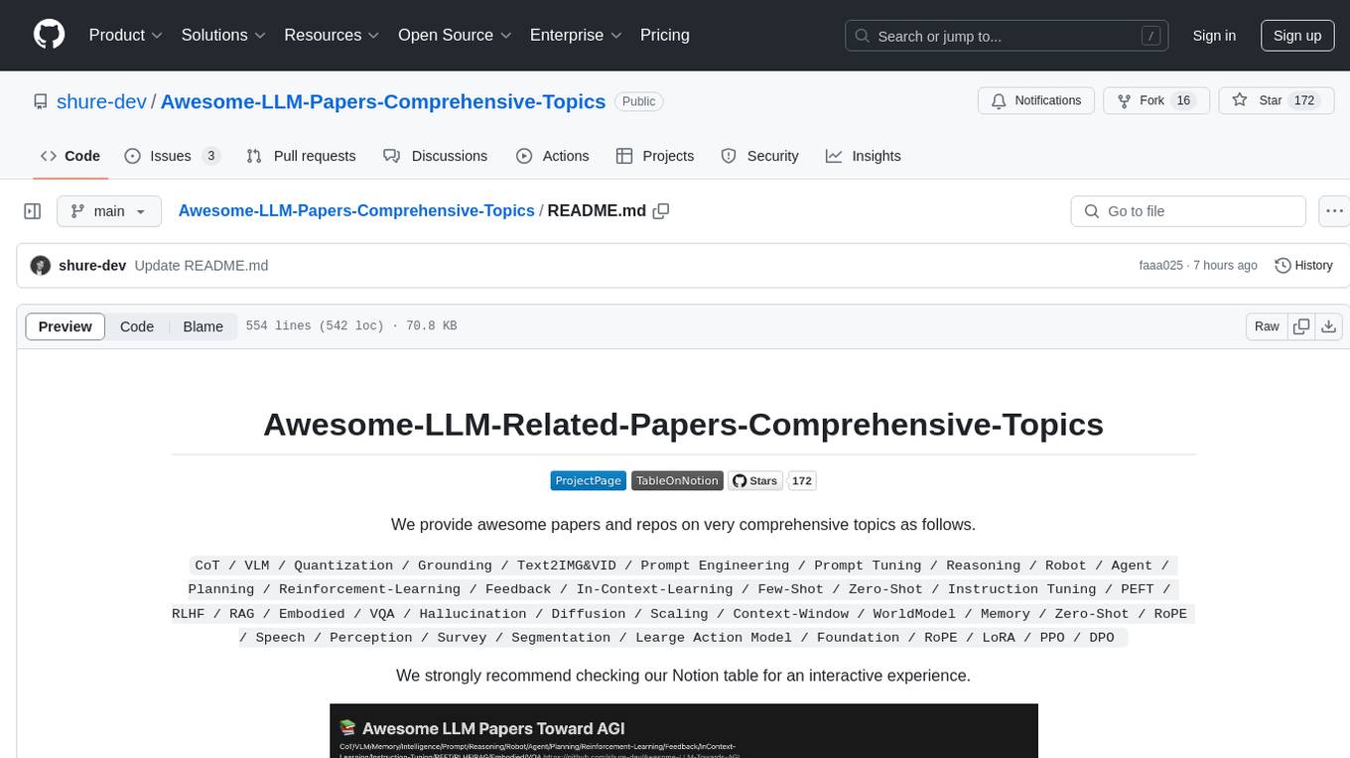Expand the Enterprise menu
Image resolution: width=1350 pixels, height=758 pixels.
pos(576,35)
